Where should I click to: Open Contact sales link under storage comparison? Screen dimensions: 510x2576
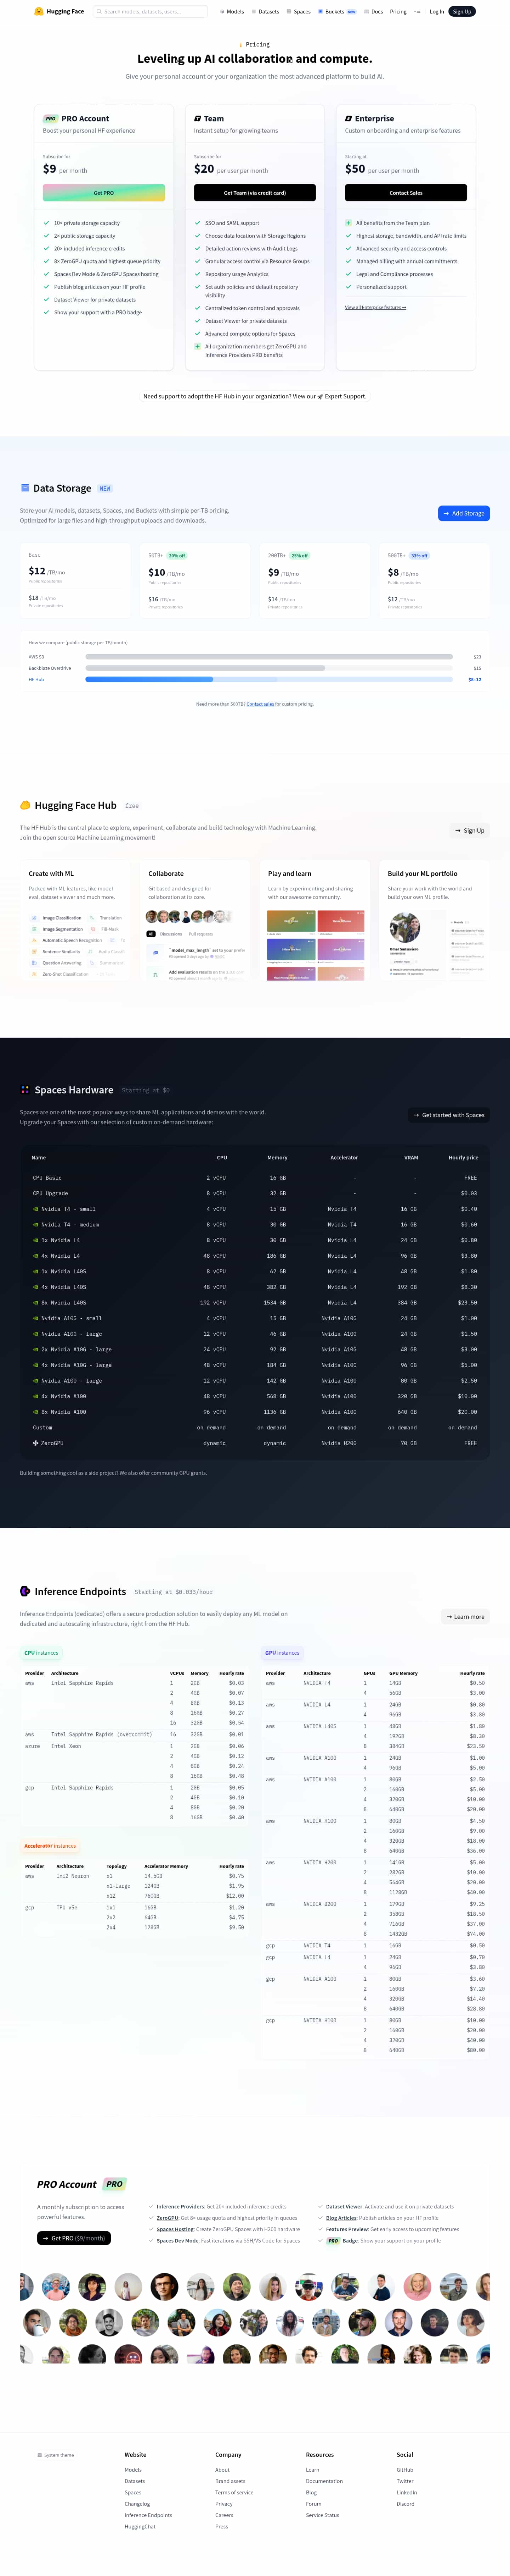[260, 704]
